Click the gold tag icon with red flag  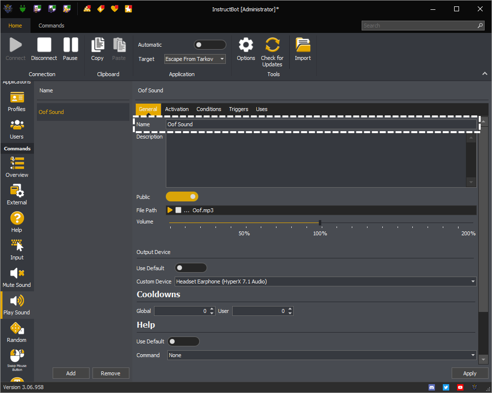101,9
